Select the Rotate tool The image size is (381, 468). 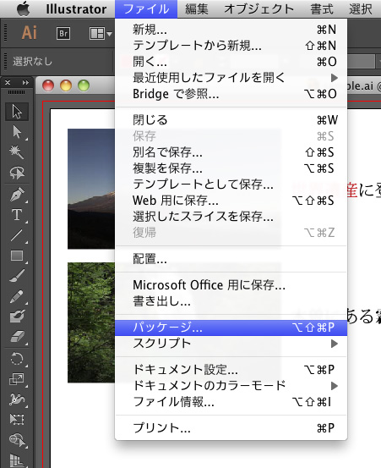tap(17, 359)
